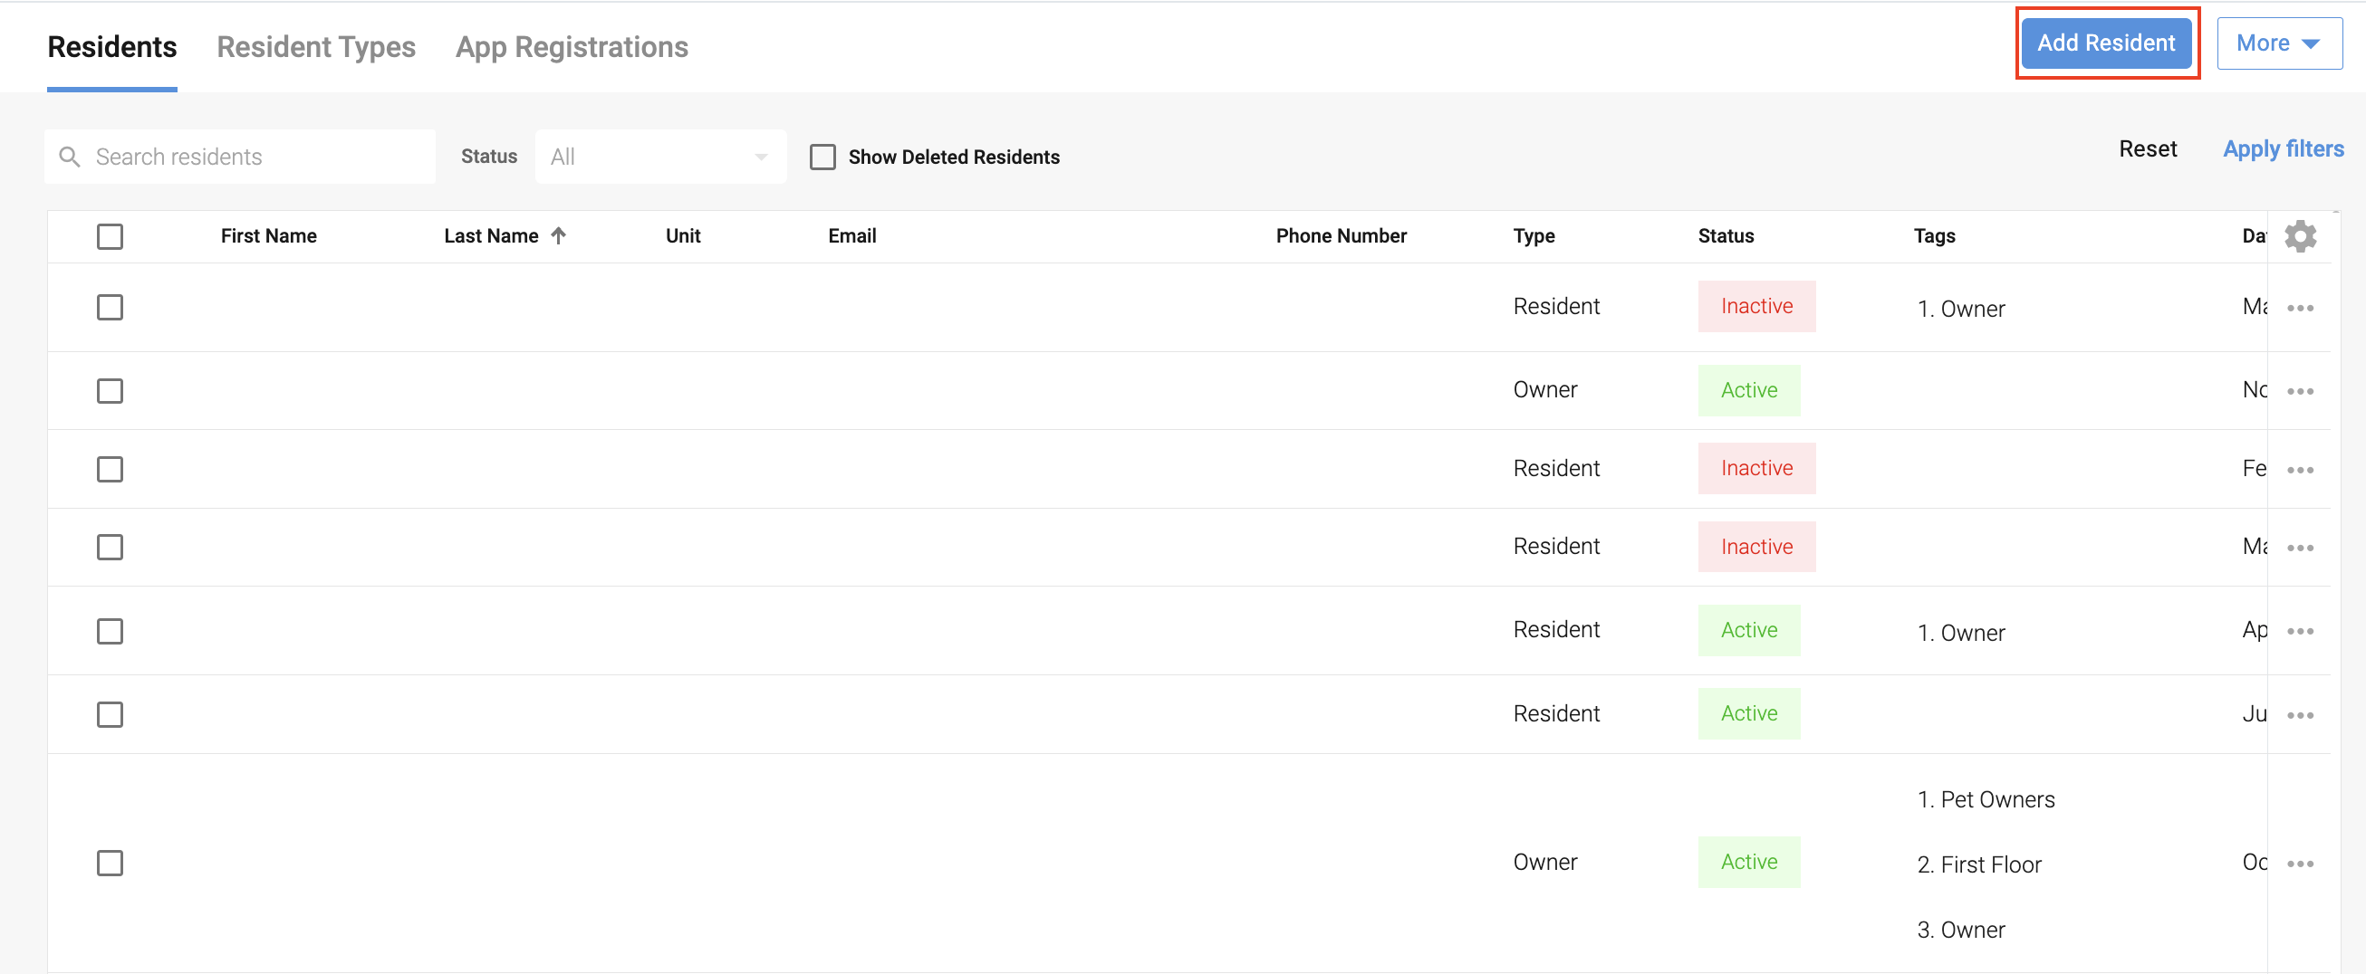Screen dimensions: 2366x974
Task: Click the search magnifier icon
Action: coord(70,157)
